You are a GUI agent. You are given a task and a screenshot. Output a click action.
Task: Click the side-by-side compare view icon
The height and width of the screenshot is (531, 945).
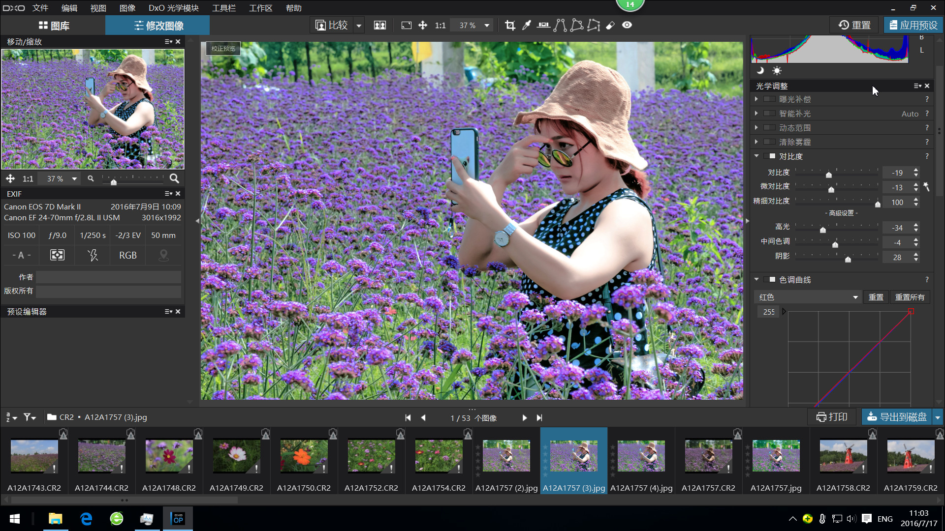(380, 25)
